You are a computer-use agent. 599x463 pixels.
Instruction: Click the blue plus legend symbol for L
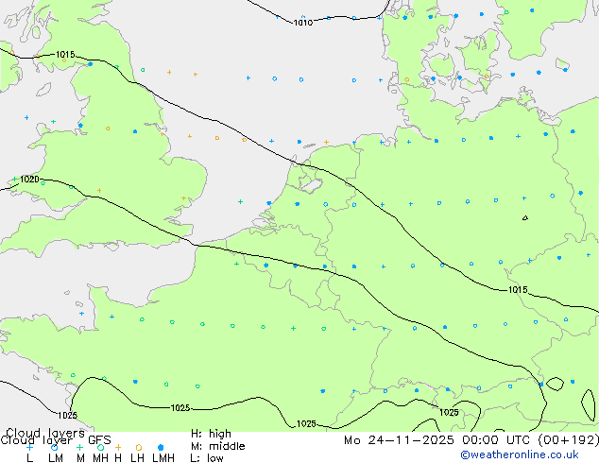29,447
